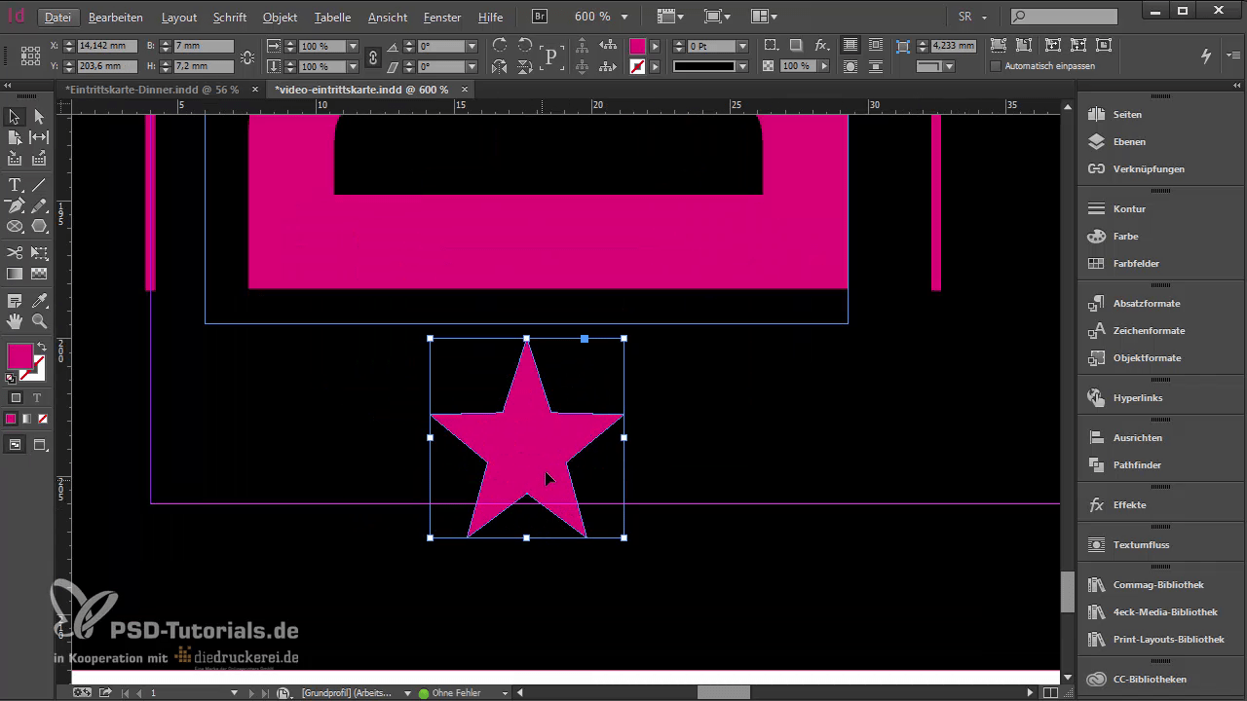1247x701 pixels.
Task: Expand the stroke color swatch arrow
Action: (655, 66)
